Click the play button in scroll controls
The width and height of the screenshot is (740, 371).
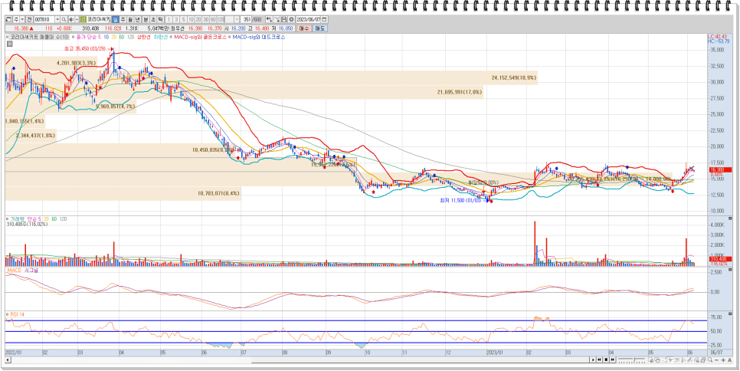[x=593, y=360]
